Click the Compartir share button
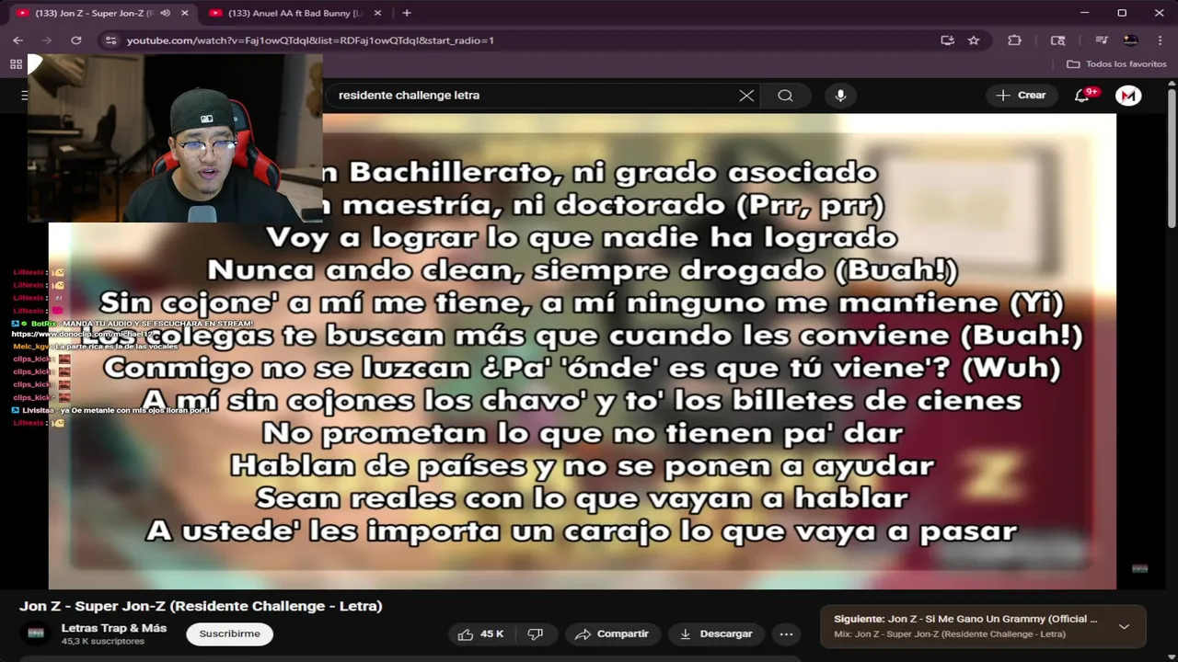Viewport: 1178px width, 662px height. tap(612, 634)
